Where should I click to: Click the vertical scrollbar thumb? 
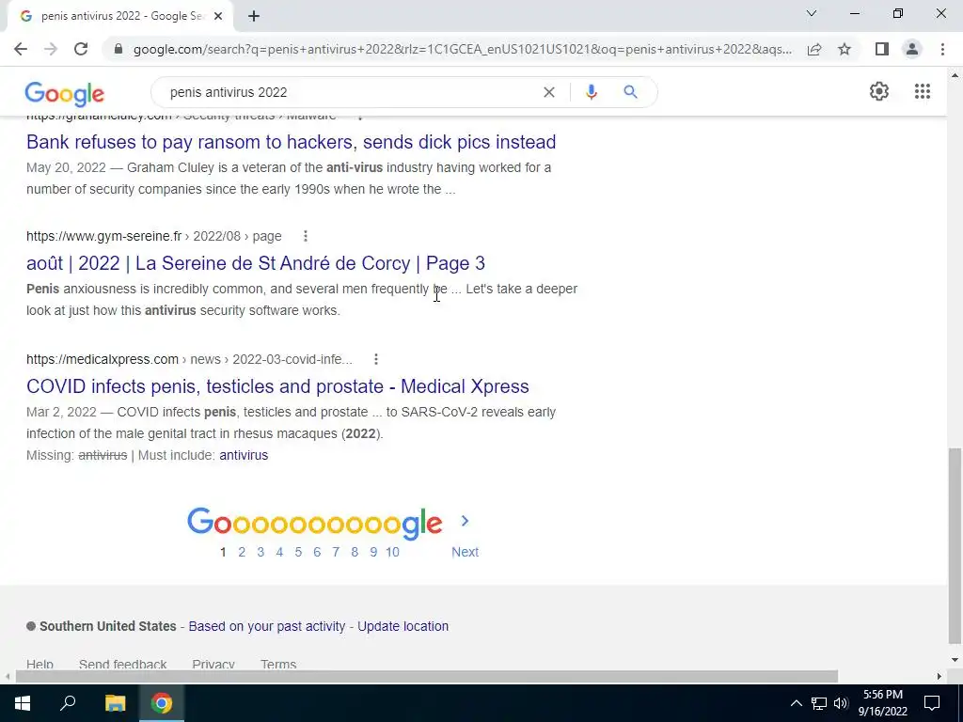pyautogui.click(x=955, y=546)
